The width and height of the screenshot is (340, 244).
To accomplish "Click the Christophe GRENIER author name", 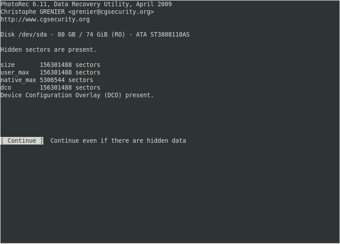I will point(33,12).
